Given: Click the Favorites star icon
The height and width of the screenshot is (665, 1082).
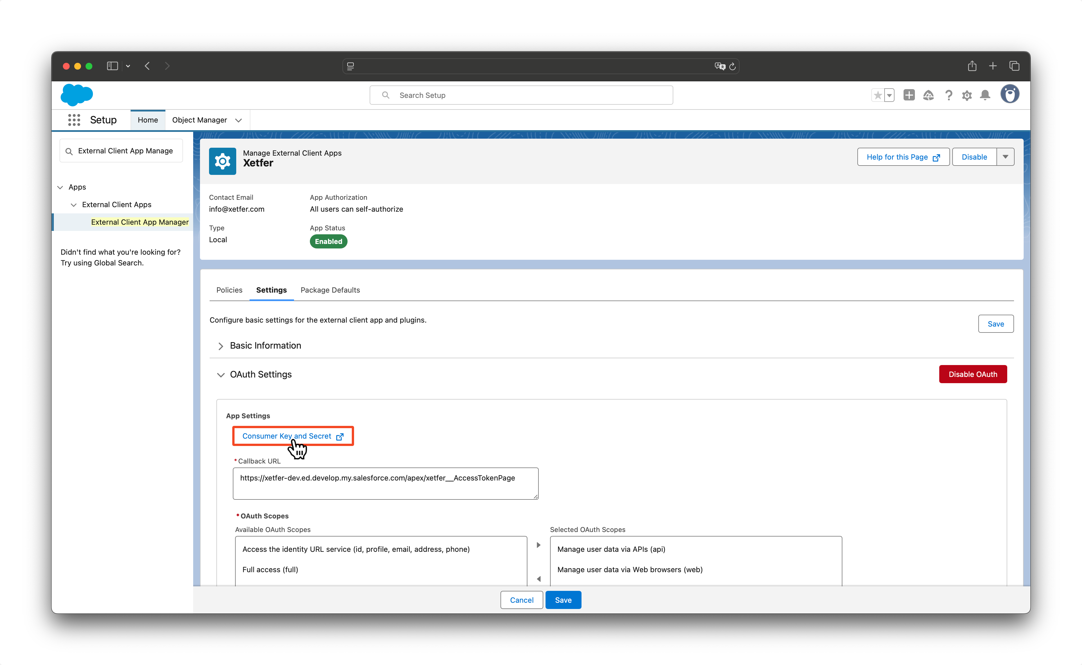Looking at the screenshot, I should 878,95.
